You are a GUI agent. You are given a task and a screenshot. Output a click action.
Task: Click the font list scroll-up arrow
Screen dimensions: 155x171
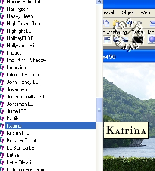coord(99,2)
